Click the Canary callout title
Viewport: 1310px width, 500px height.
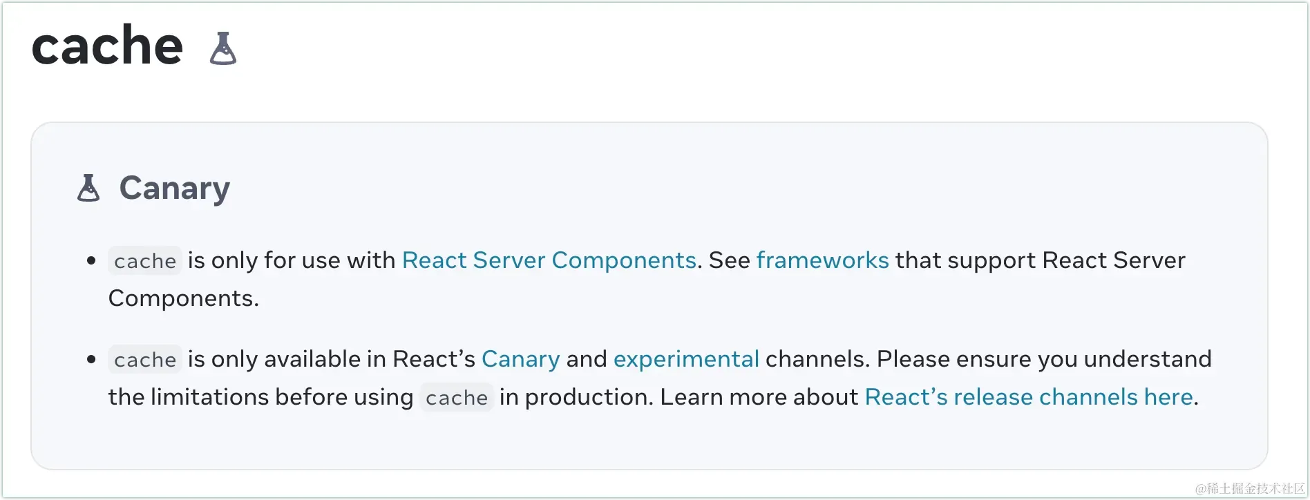pos(174,188)
